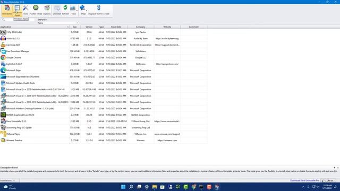Screen dimensions: 340x191
Task: Sort by the Type column header
Action: pyautogui.click(x=101, y=27)
